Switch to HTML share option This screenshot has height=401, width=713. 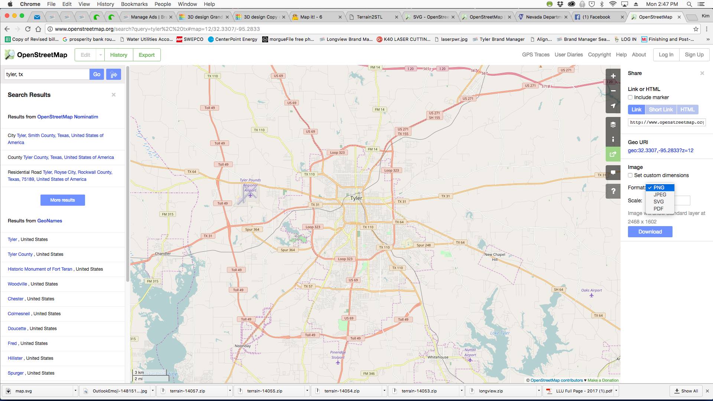[687, 110]
